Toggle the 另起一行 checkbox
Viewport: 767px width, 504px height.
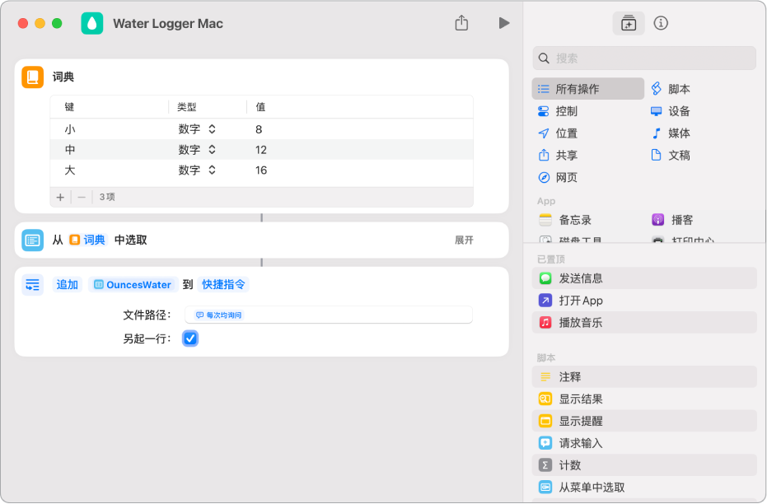tap(190, 338)
